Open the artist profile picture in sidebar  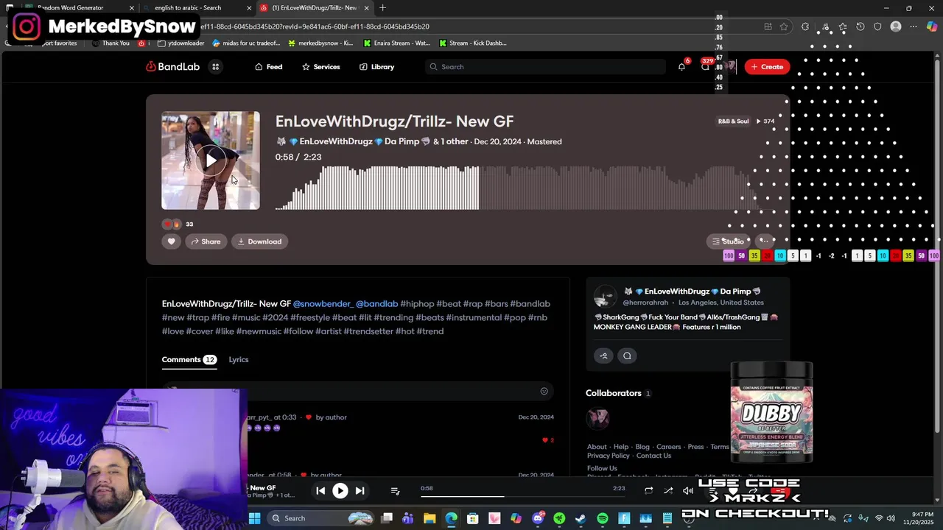(x=606, y=297)
